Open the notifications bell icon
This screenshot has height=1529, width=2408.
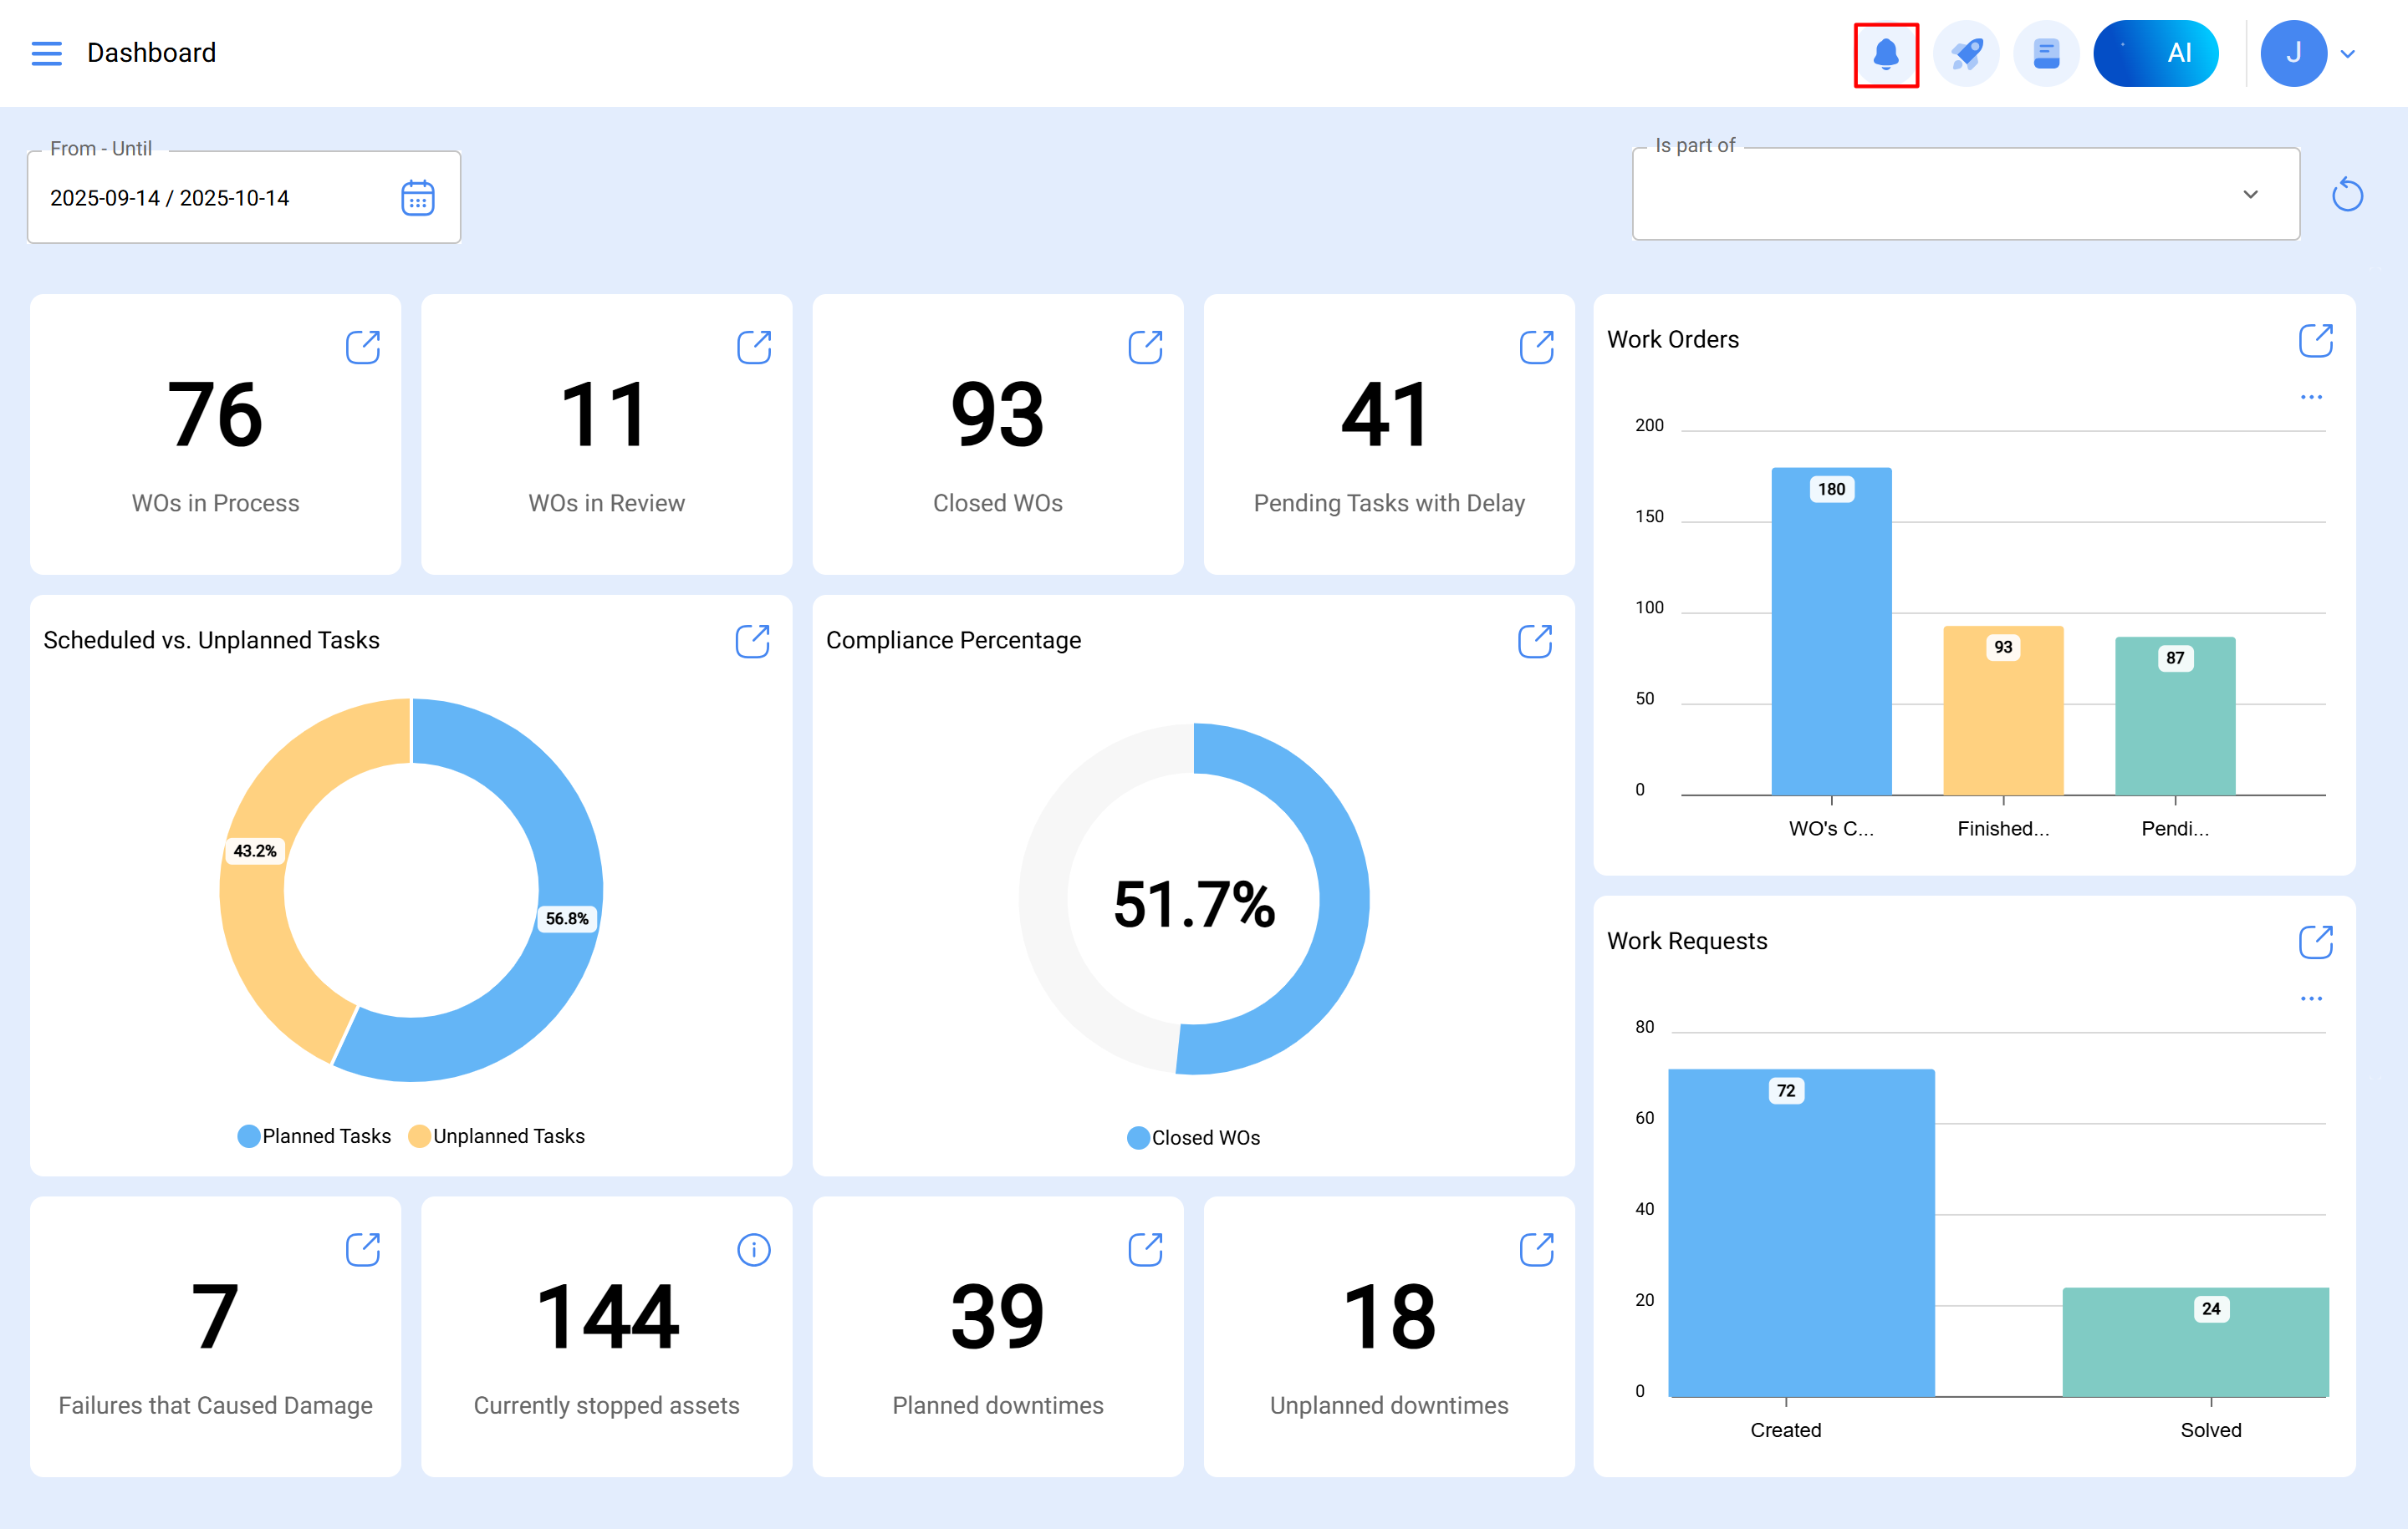[x=1886, y=53]
